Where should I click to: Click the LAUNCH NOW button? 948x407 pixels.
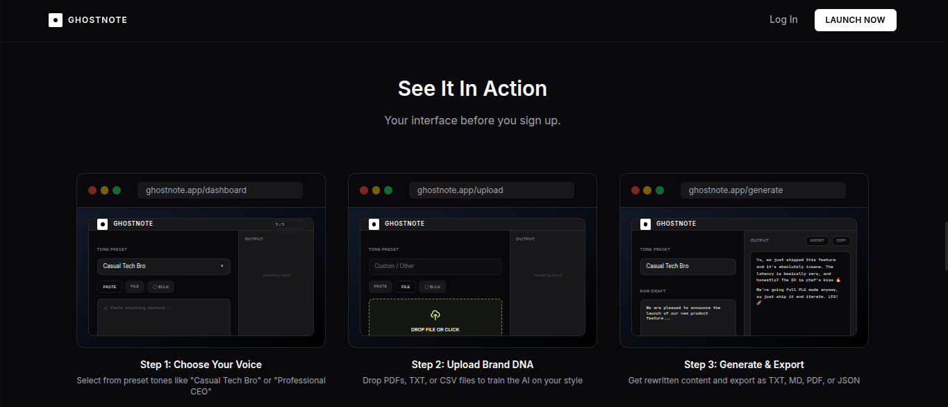point(855,19)
